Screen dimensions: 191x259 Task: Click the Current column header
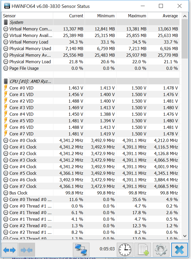click(76, 16)
